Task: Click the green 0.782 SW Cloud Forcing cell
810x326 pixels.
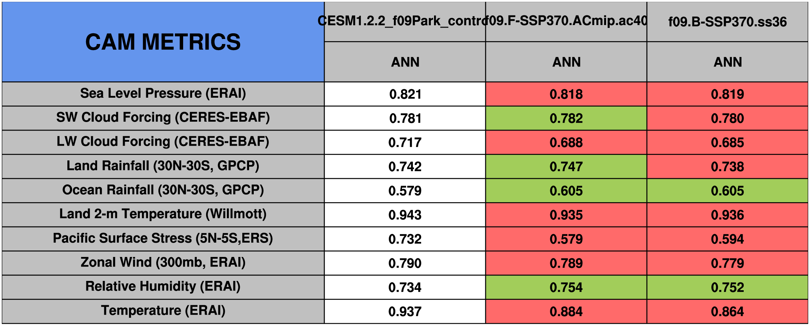Action: coord(566,118)
